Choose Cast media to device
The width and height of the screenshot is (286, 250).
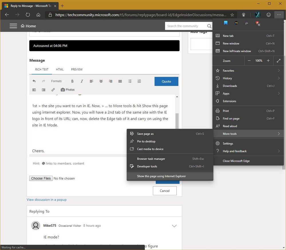pos(170,149)
